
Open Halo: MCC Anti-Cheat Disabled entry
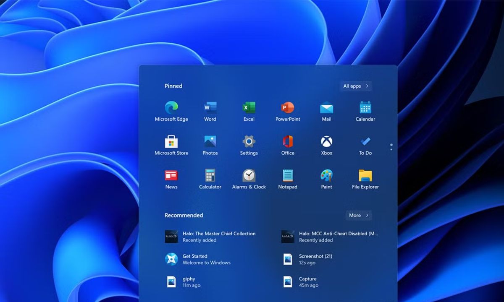tap(330, 237)
